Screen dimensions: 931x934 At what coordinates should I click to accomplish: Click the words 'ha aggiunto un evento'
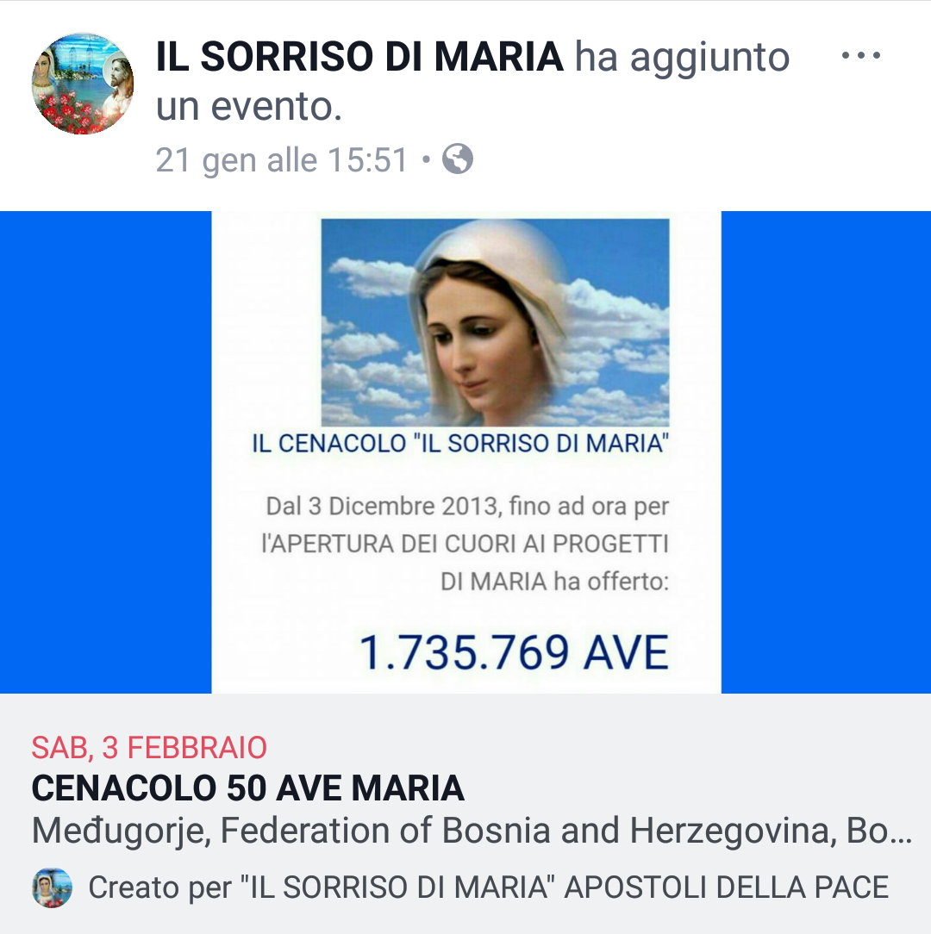point(472,82)
